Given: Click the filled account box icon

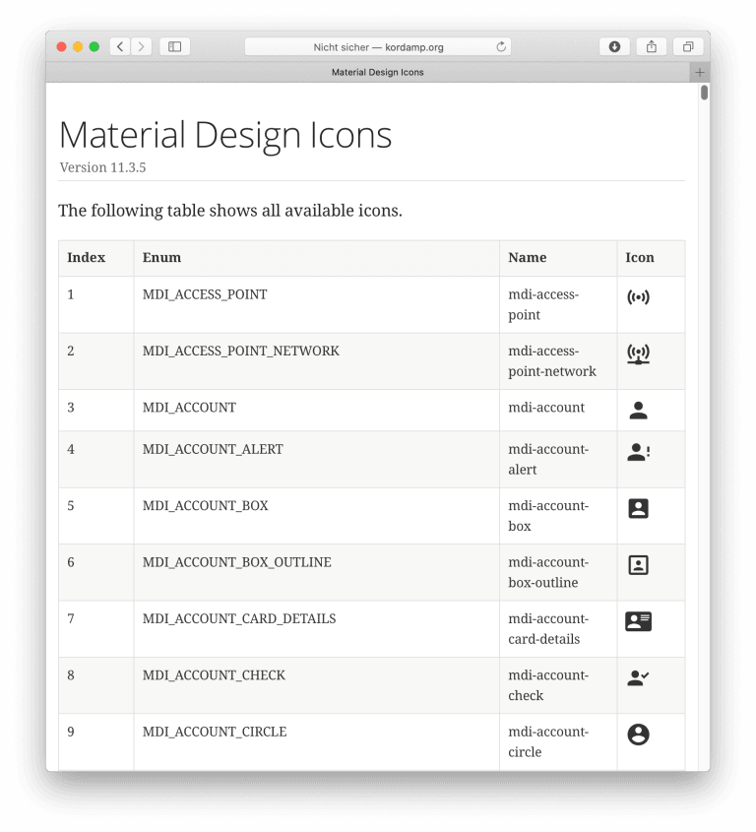Looking at the screenshot, I should coord(638,508).
